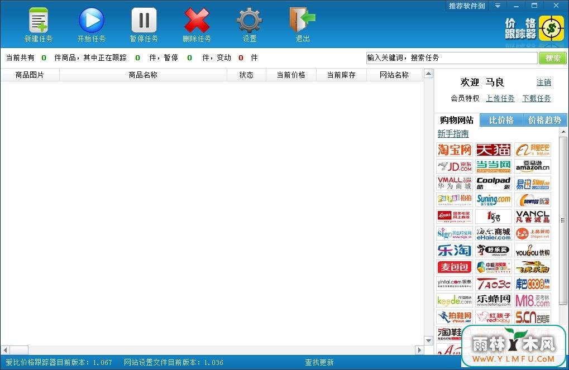Open the M18.com 麦考林 site logo
Image resolution: width=569 pixels, height=370 pixels.
[532, 300]
